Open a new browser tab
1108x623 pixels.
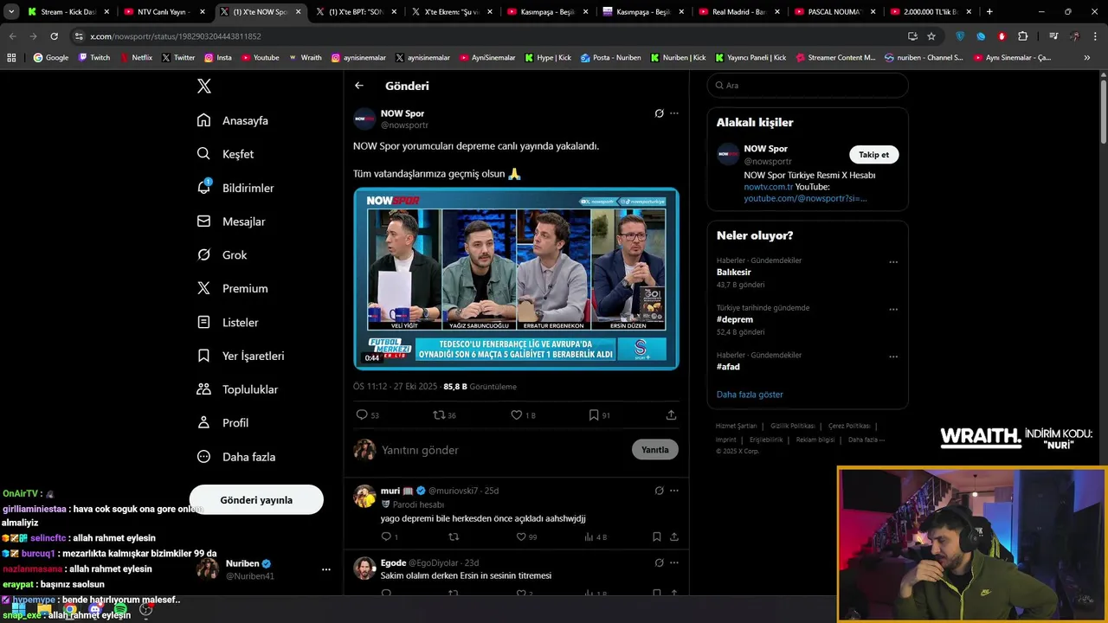coord(989,12)
